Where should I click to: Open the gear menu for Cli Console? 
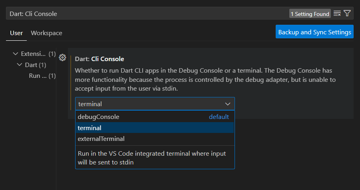click(62, 57)
